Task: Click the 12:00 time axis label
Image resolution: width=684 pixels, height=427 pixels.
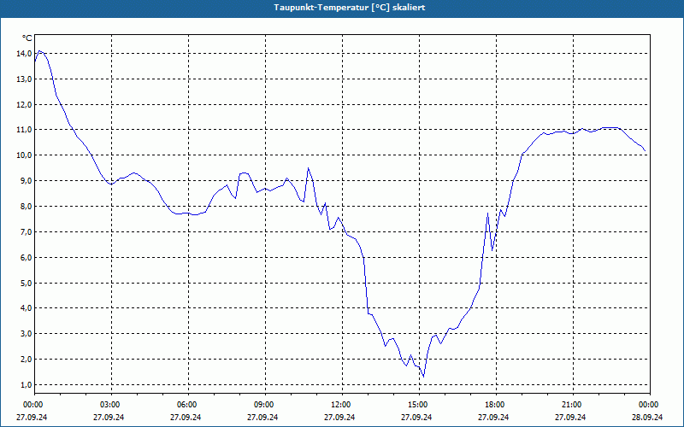Action: coord(341,405)
